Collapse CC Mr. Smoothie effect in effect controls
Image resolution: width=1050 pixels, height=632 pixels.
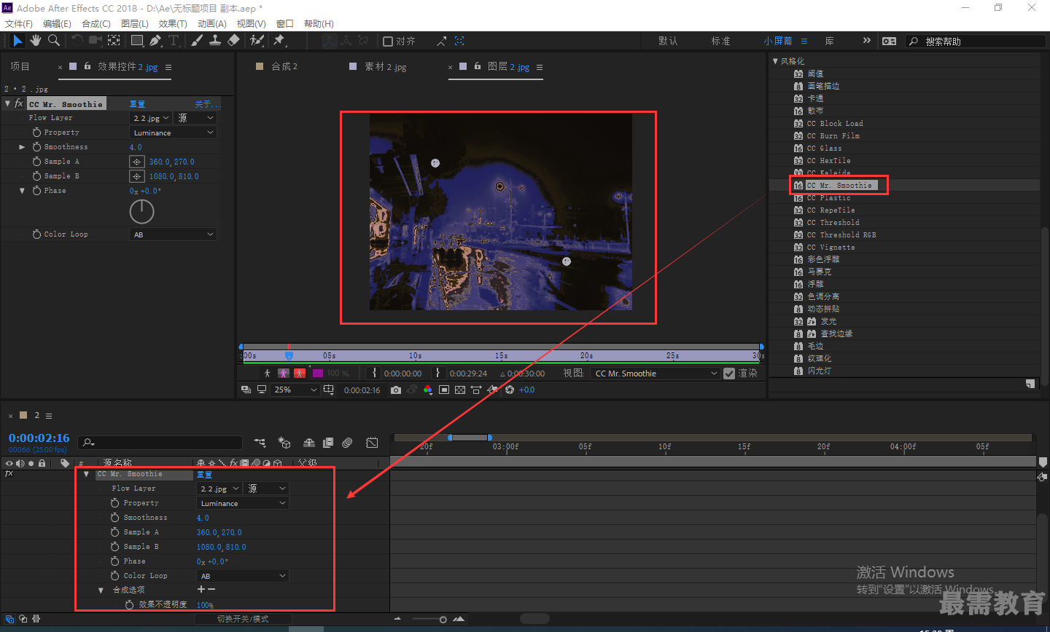7,104
